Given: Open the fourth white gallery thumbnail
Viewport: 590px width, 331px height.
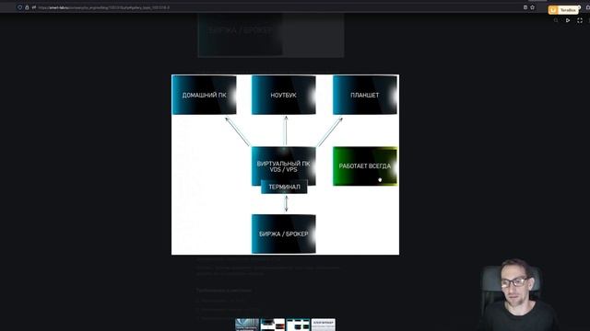Looking at the screenshot, I should coord(324,325).
